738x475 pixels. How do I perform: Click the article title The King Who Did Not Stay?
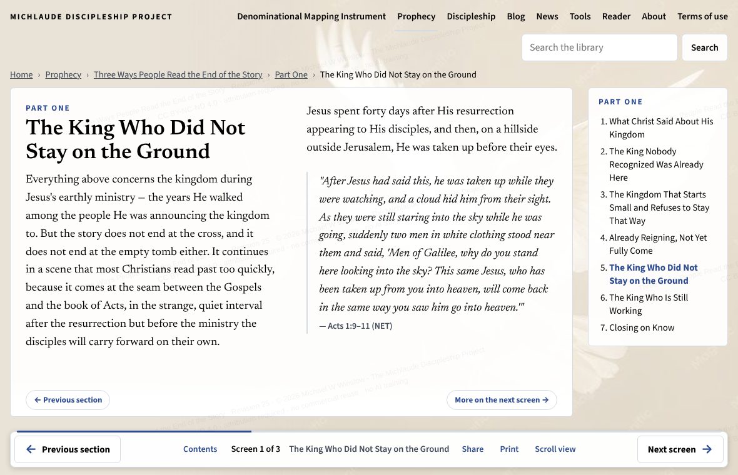point(136,139)
